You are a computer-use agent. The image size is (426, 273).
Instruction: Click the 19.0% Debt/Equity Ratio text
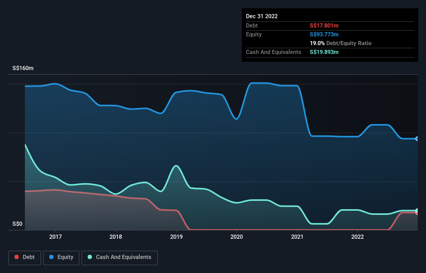pyautogui.click(x=341, y=43)
